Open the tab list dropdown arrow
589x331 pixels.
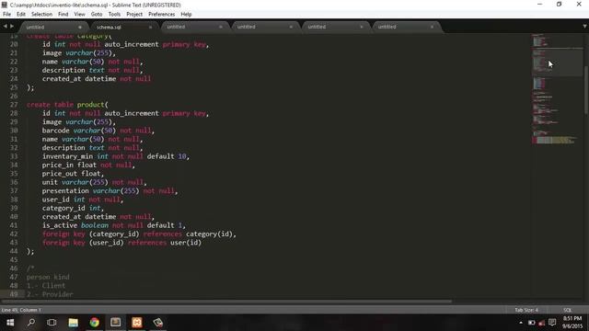point(584,27)
